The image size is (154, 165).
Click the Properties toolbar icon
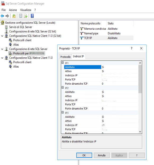pos(20,16)
